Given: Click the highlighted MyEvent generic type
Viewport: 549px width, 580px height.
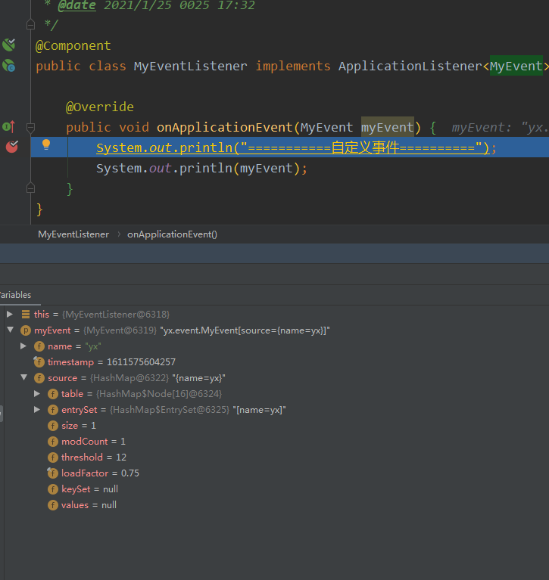Looking at the screenshot, I should (x=516, y=66).
